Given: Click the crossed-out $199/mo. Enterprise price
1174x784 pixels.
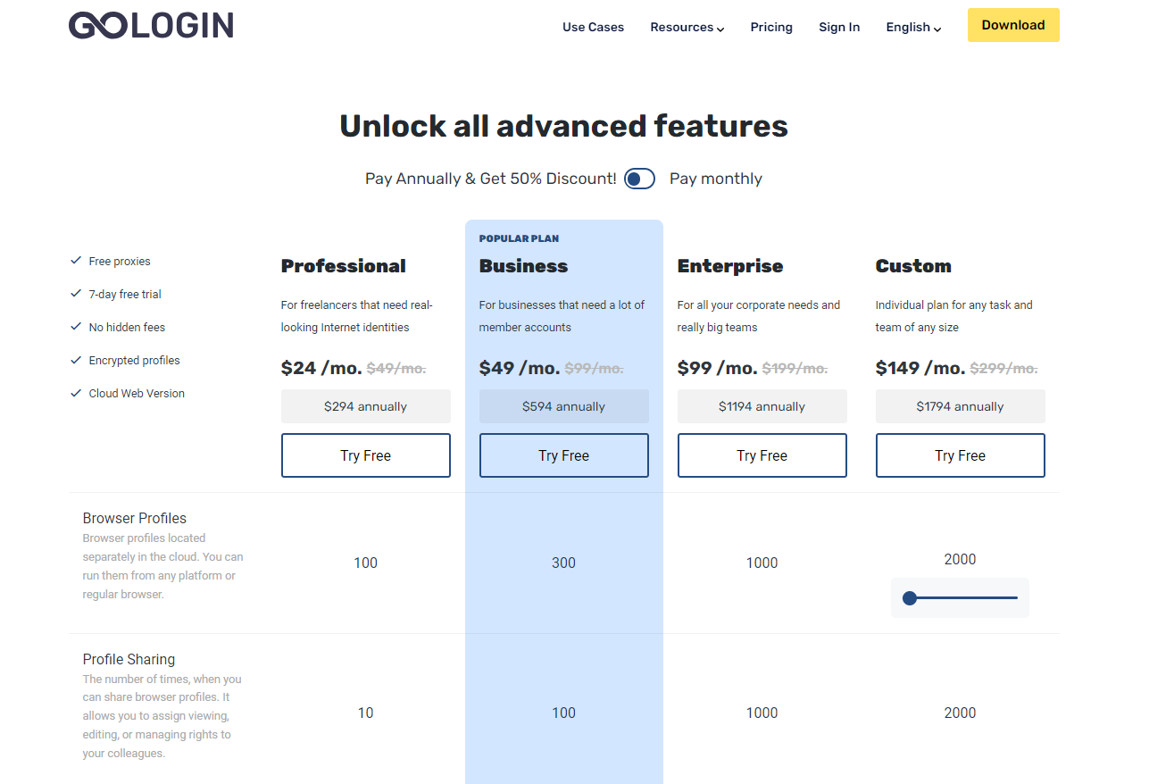Looking at the screenshot, I should (x=795, y=368).
